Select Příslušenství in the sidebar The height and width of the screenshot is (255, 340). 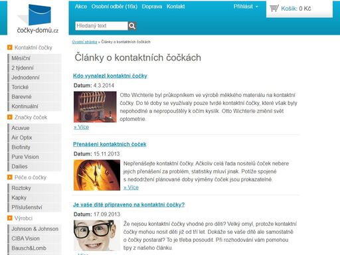(x=35, y=207)
